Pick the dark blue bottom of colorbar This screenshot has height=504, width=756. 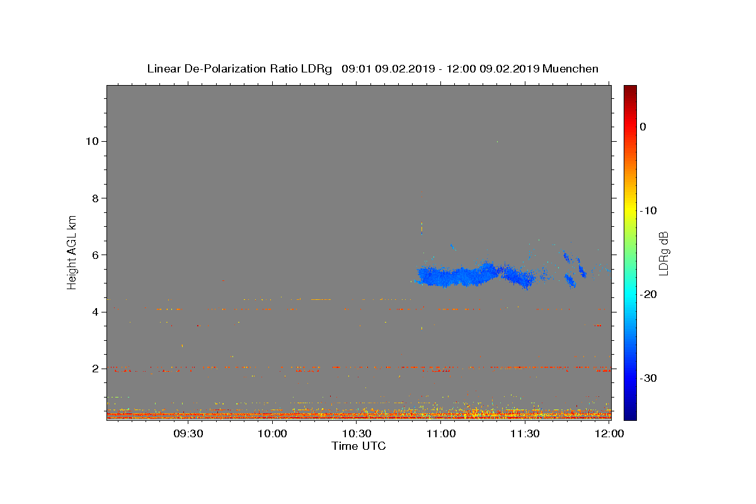point(630,414)
